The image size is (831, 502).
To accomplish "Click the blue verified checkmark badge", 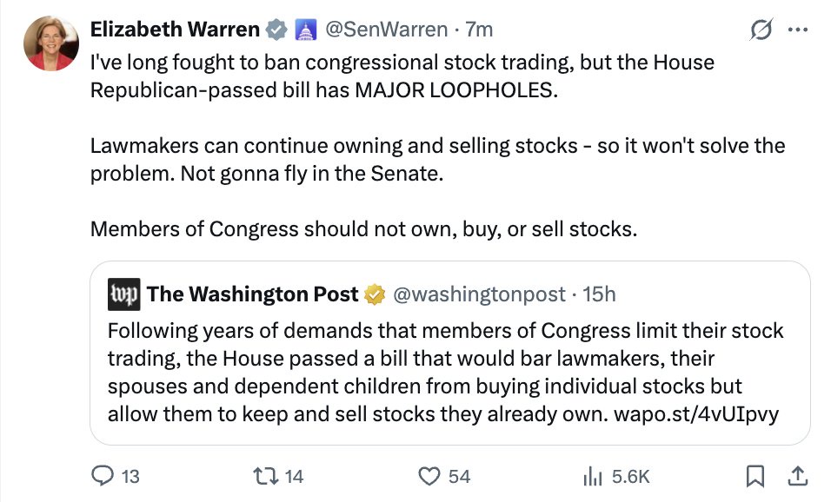I will click(276, 30).
